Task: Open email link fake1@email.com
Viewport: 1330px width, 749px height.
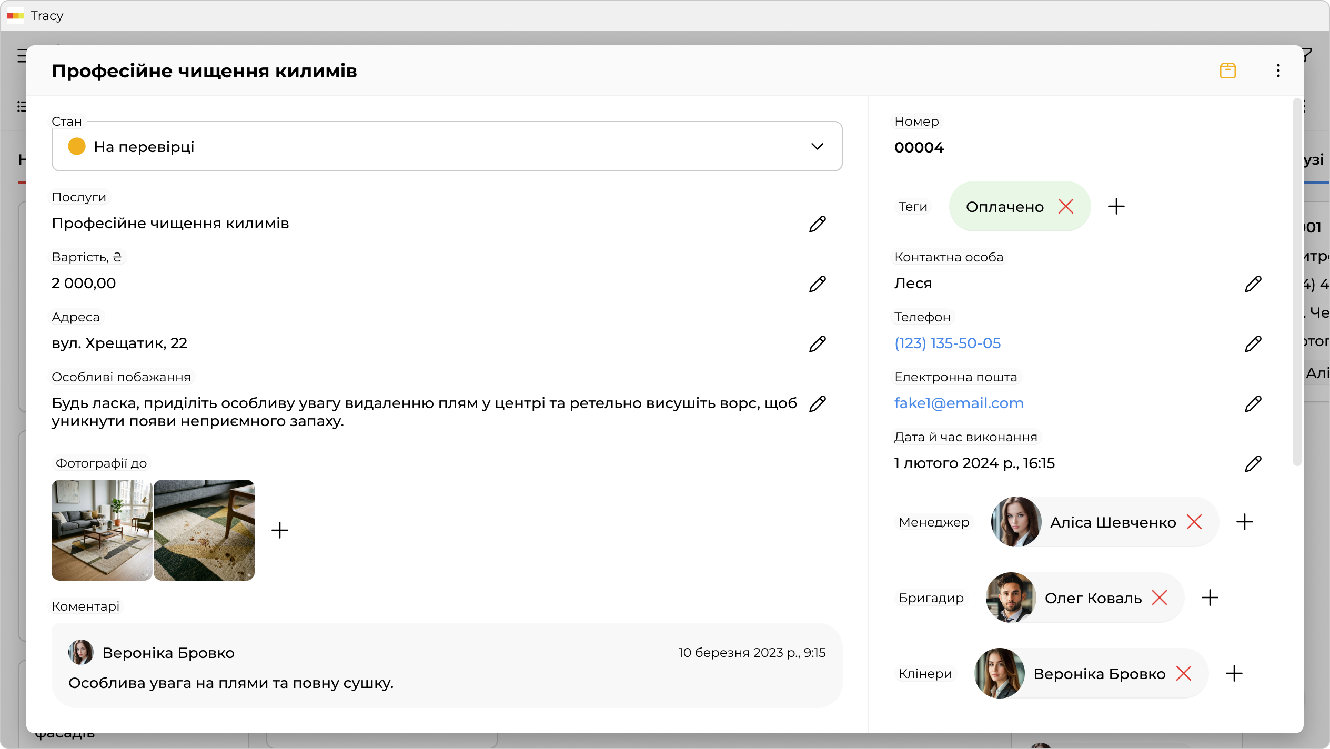Action: pyautogui.click(x=959, y=403)
